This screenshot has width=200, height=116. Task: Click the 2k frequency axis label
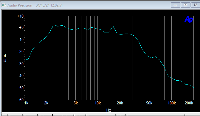(x=46, y=103)
